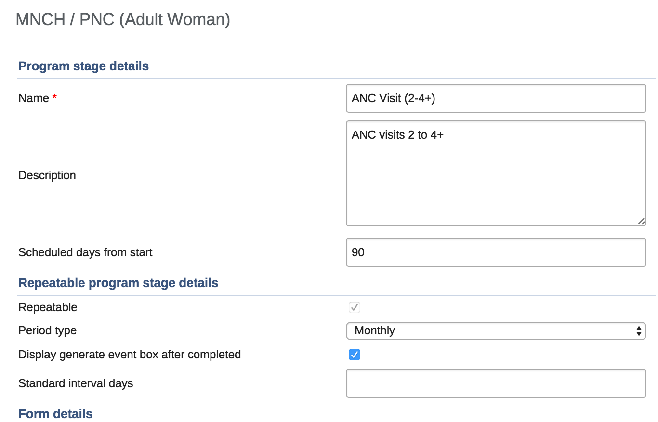The image size is (658, 422).
Task: Toggle the Repeatable checkbox
Action: [355, 307]
